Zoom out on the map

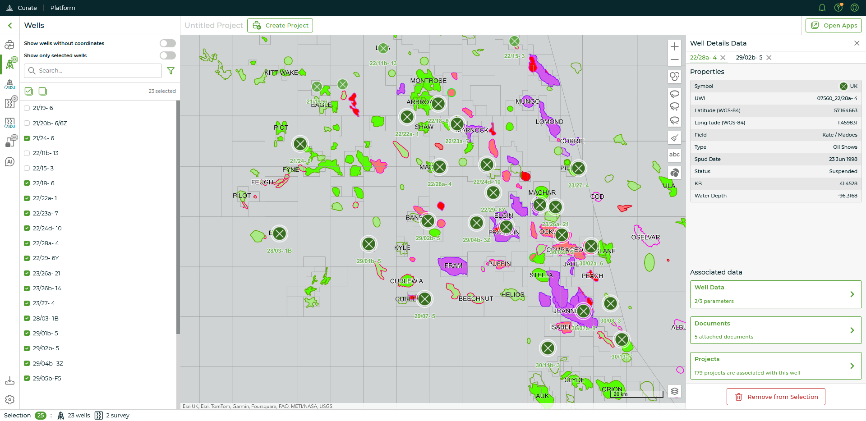[x=675, y=59]
